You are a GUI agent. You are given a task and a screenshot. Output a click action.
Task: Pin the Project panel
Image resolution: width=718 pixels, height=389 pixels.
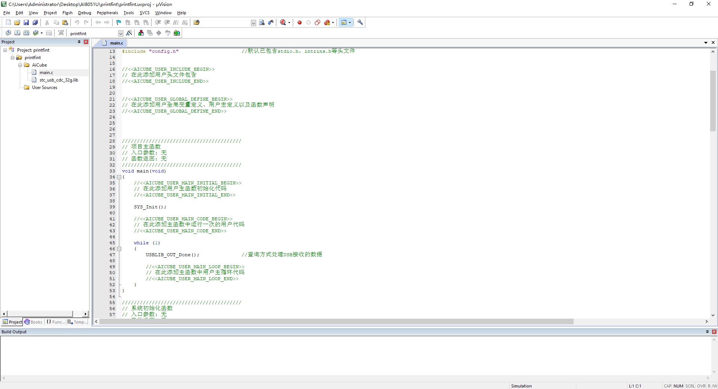pos(79,42)
